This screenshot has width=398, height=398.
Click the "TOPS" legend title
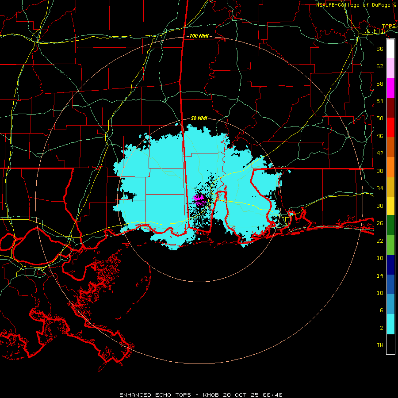pos(389,27)
